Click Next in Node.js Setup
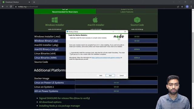The width and height of the screenshot is (194, 109). coord(110,75)
